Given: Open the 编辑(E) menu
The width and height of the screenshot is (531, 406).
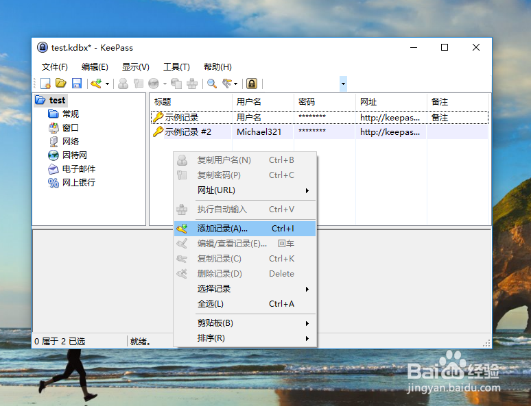Looking at the screenshot, I should tap(95, 67).
